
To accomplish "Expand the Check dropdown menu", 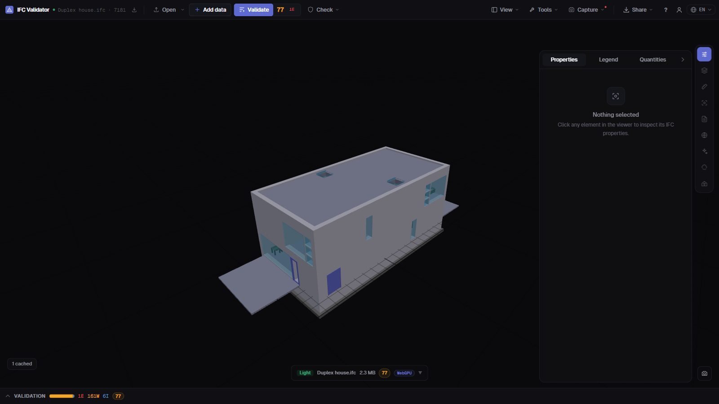I will click(323, 10).
